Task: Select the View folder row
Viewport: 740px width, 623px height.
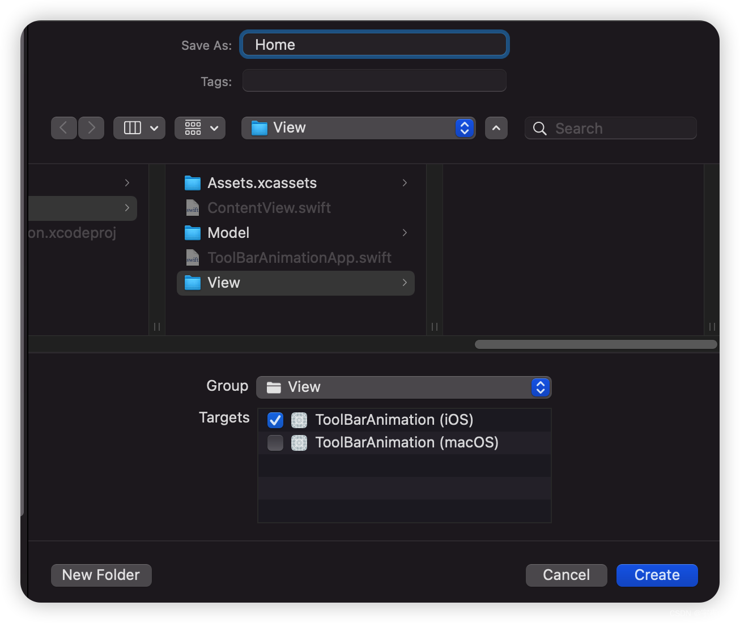Action: 296,283
